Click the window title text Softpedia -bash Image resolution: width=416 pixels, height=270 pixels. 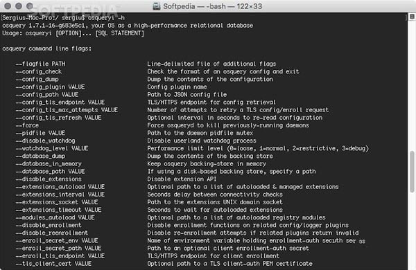pyautogui.click(x=213, y=6)
